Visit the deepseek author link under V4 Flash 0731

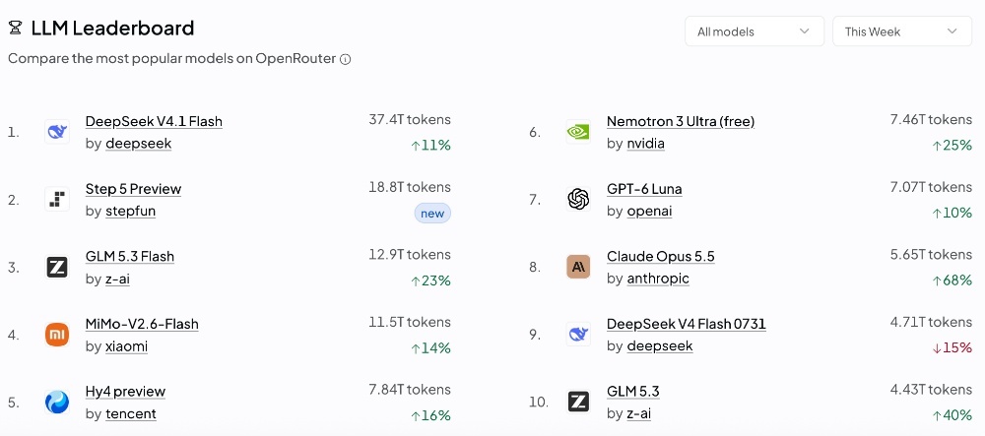coord(660,346)
